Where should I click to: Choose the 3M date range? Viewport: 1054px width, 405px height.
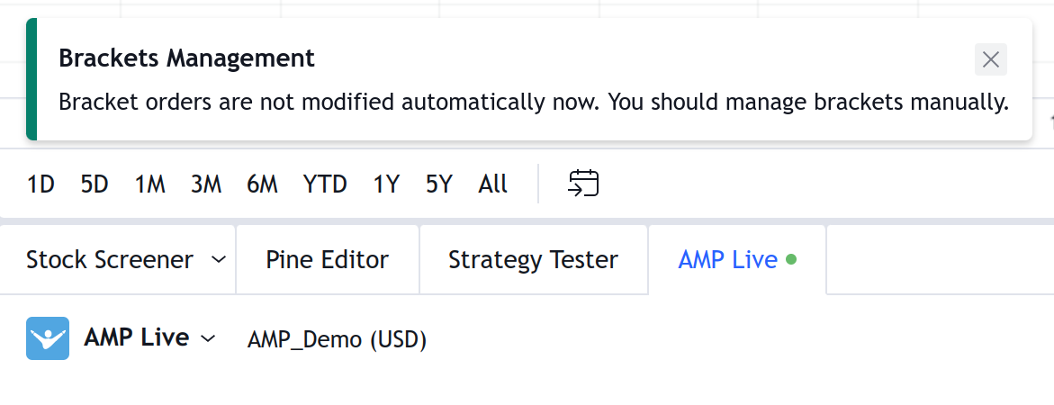coord(206,184)
